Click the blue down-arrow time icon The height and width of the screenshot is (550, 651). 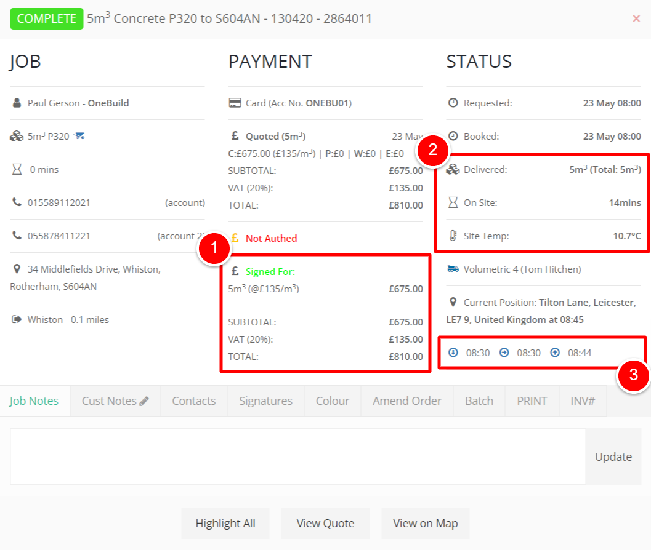(453, 353)
